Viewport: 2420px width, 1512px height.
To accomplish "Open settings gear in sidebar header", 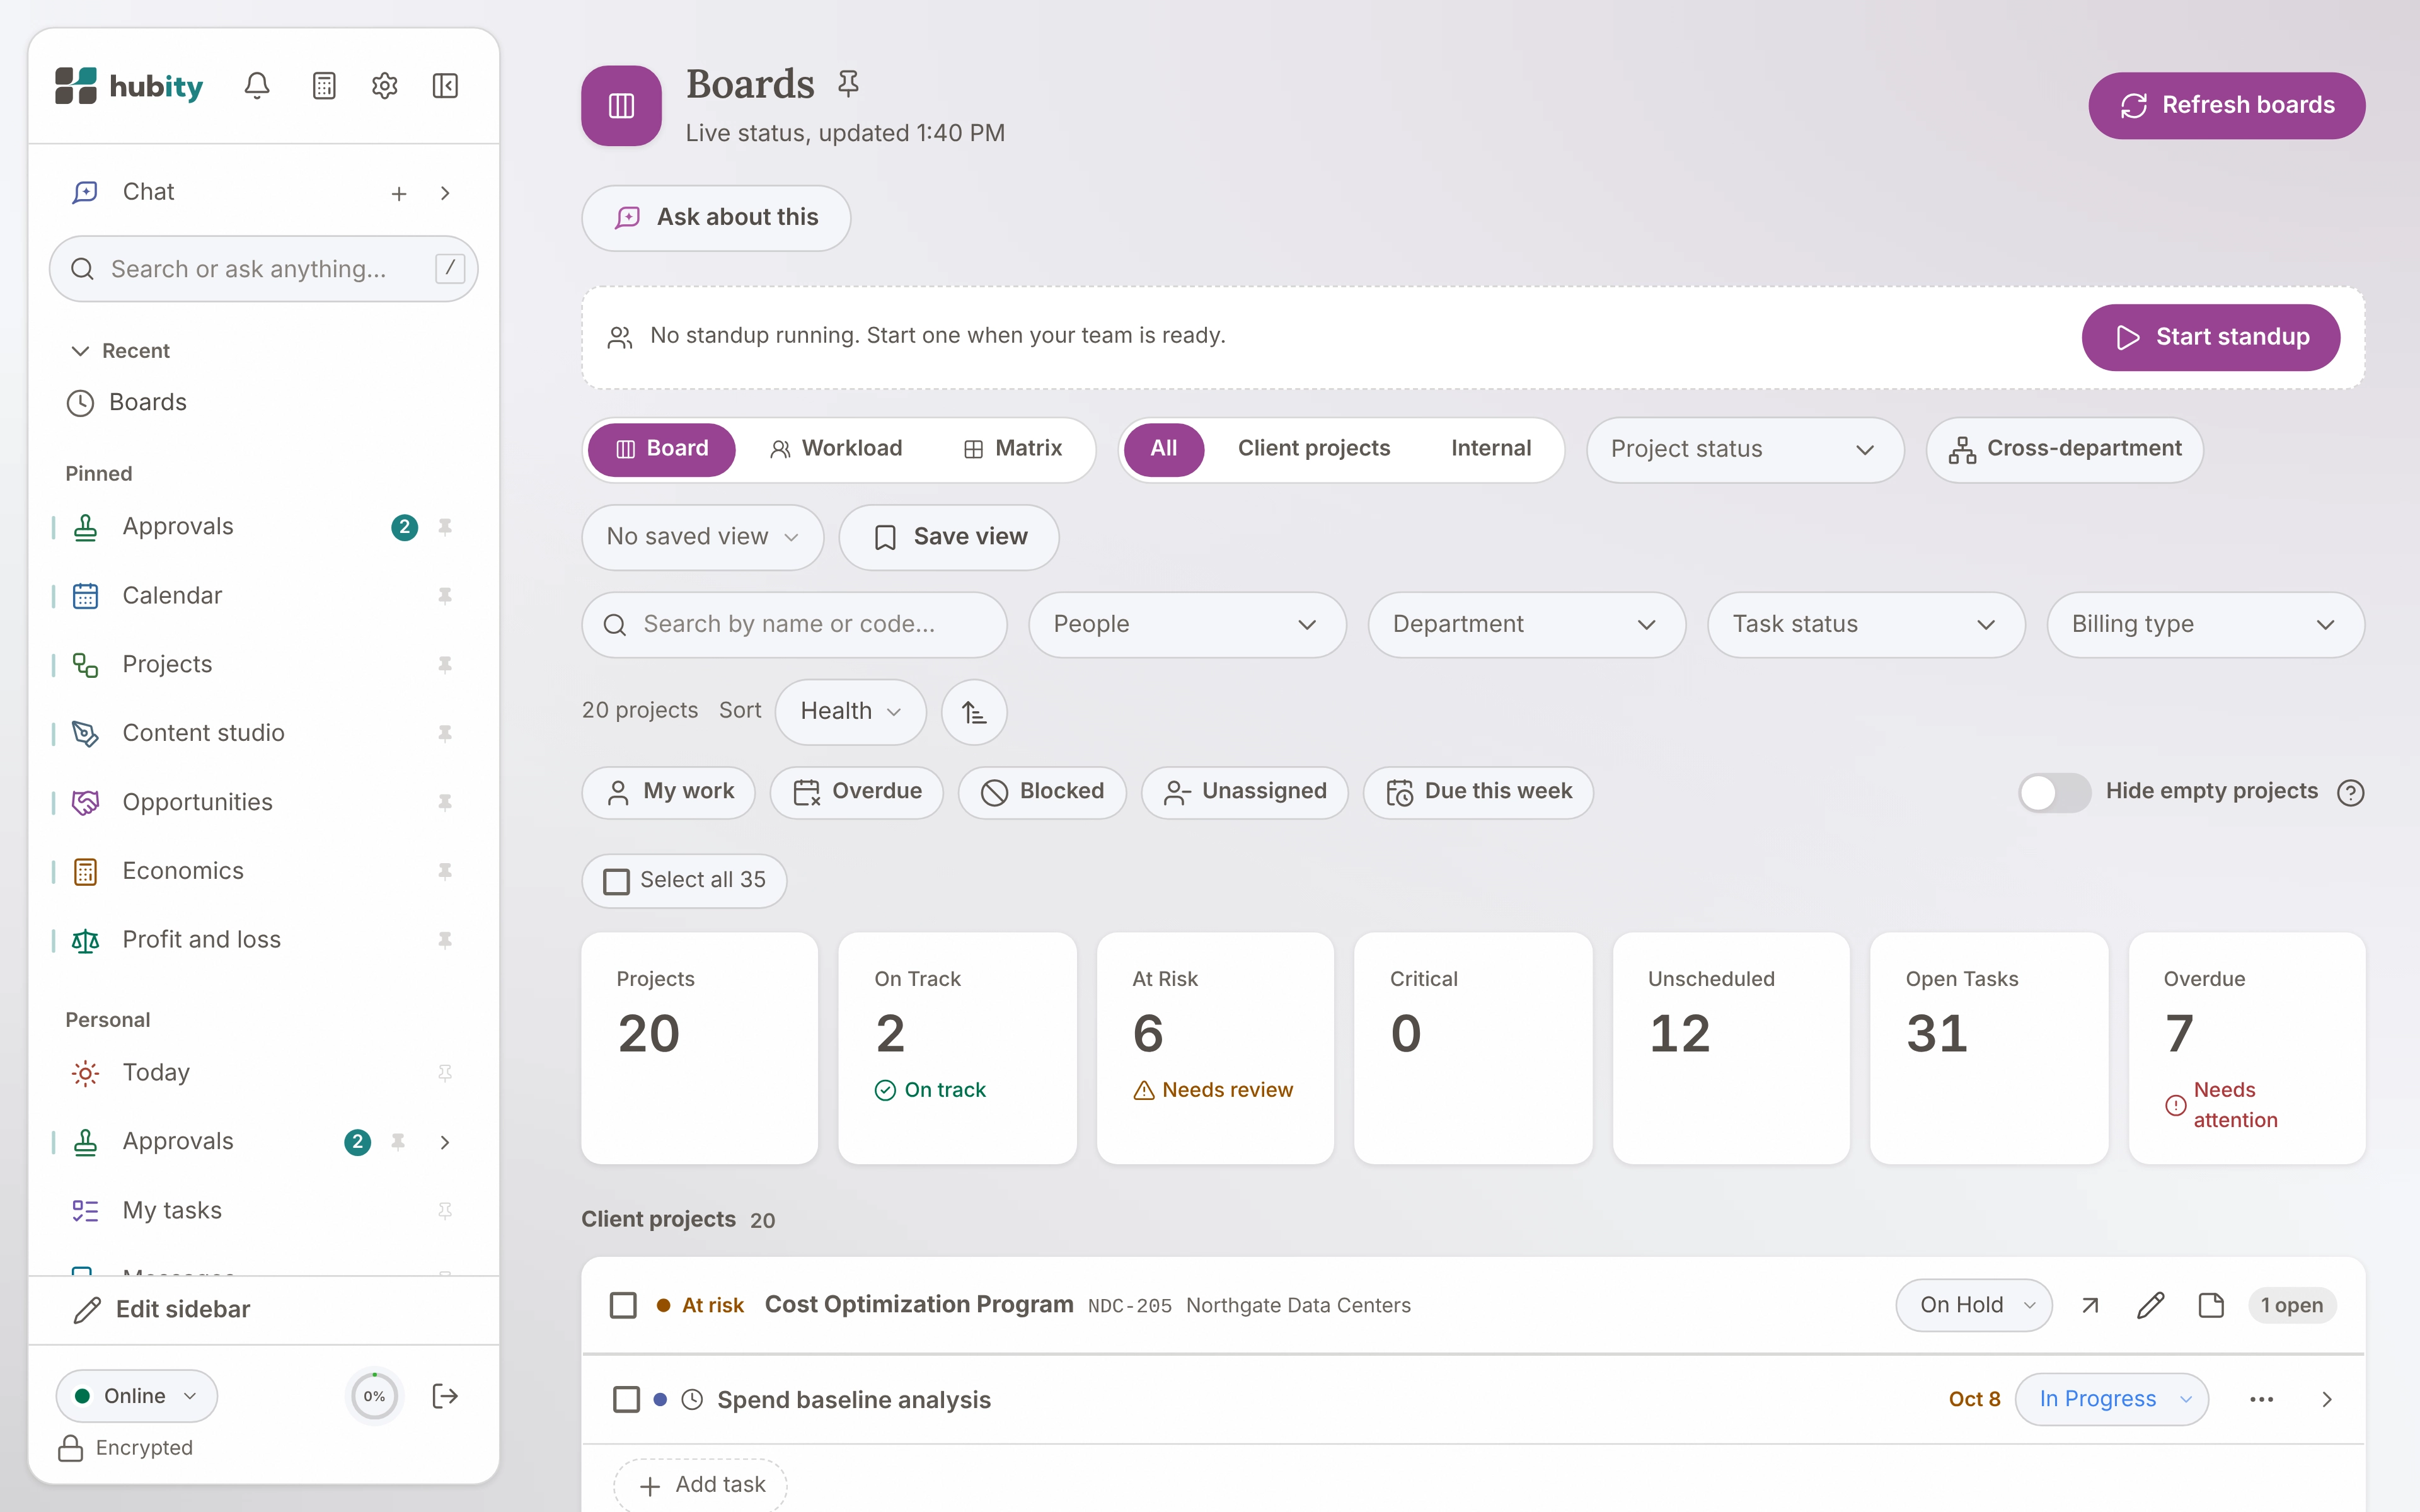I will [385, 86].
